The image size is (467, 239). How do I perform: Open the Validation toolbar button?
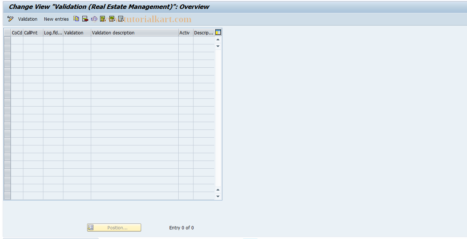click(x=28, y=19)
